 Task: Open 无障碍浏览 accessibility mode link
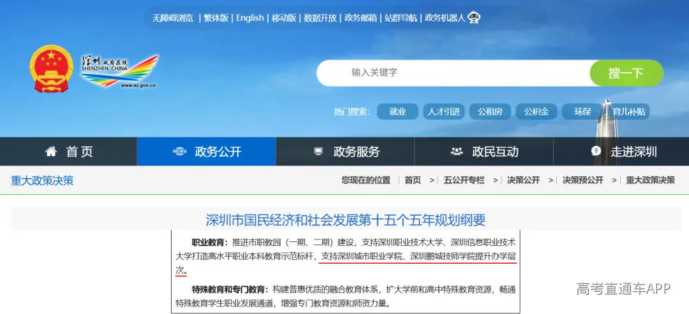pos(173,18)
